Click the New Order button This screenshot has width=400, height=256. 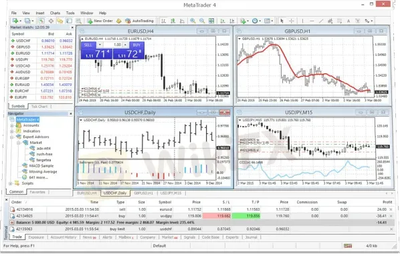[x=100, y=21]
